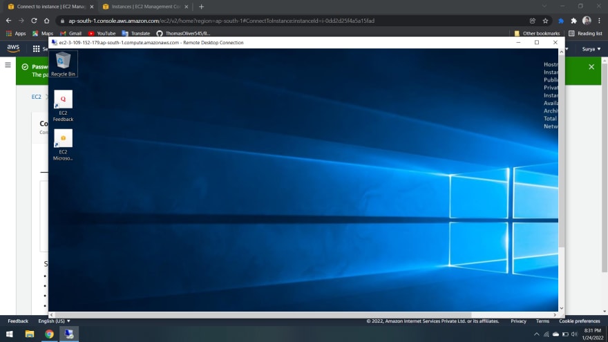The height and width of the screenshot is (342, 608).
Task: Minimize the Remote Desktop Connection window
Action: click(x=518, y=42)
